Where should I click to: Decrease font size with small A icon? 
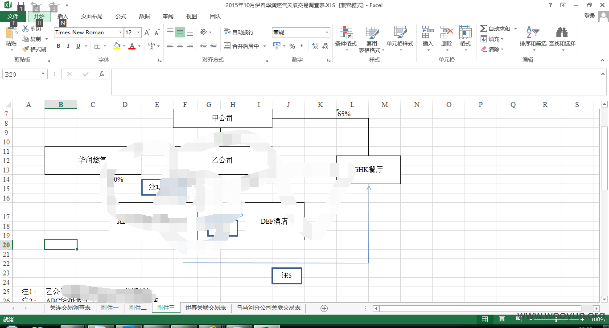pos(157,33)
